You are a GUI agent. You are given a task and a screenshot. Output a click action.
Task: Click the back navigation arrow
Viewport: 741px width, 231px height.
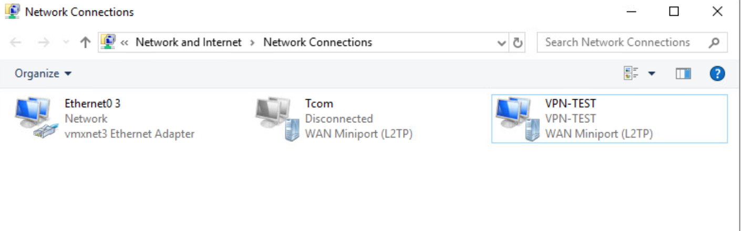click(16, 43)
